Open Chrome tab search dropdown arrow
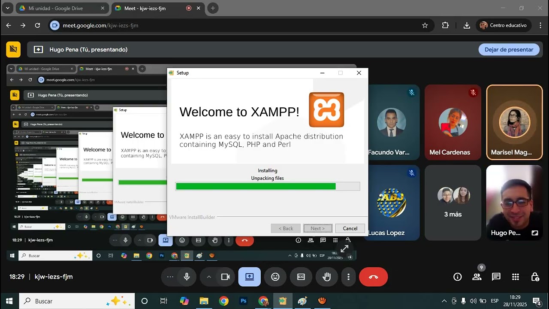549x309 pixels. click(7, 8)
